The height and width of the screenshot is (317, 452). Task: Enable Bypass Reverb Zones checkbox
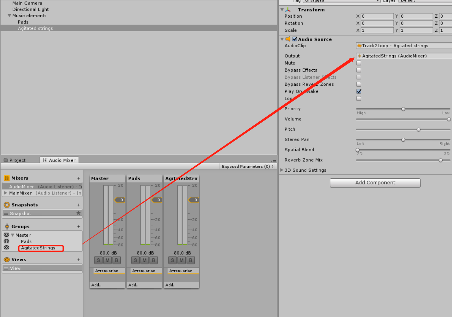[359, 84]
